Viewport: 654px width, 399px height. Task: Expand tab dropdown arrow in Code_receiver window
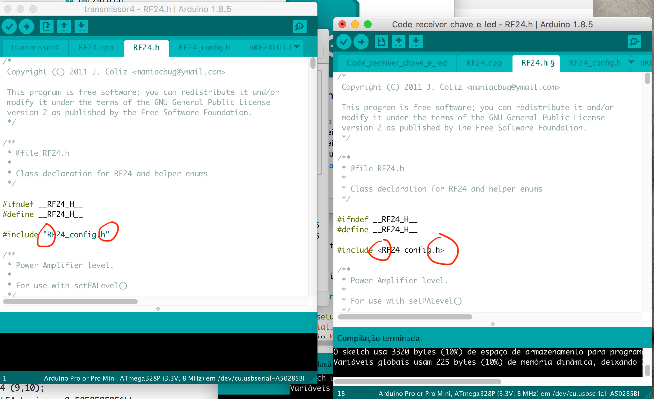[631, 62]
